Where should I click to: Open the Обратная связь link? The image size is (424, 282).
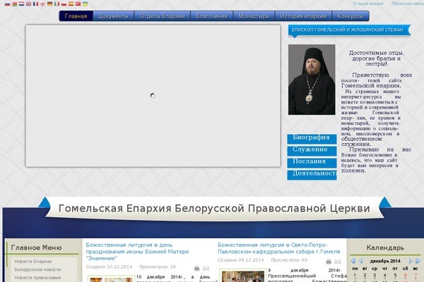408,4
